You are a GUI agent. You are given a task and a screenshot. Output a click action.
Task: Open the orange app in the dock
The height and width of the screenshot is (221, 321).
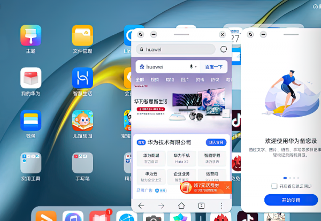(x=46, y=216)
